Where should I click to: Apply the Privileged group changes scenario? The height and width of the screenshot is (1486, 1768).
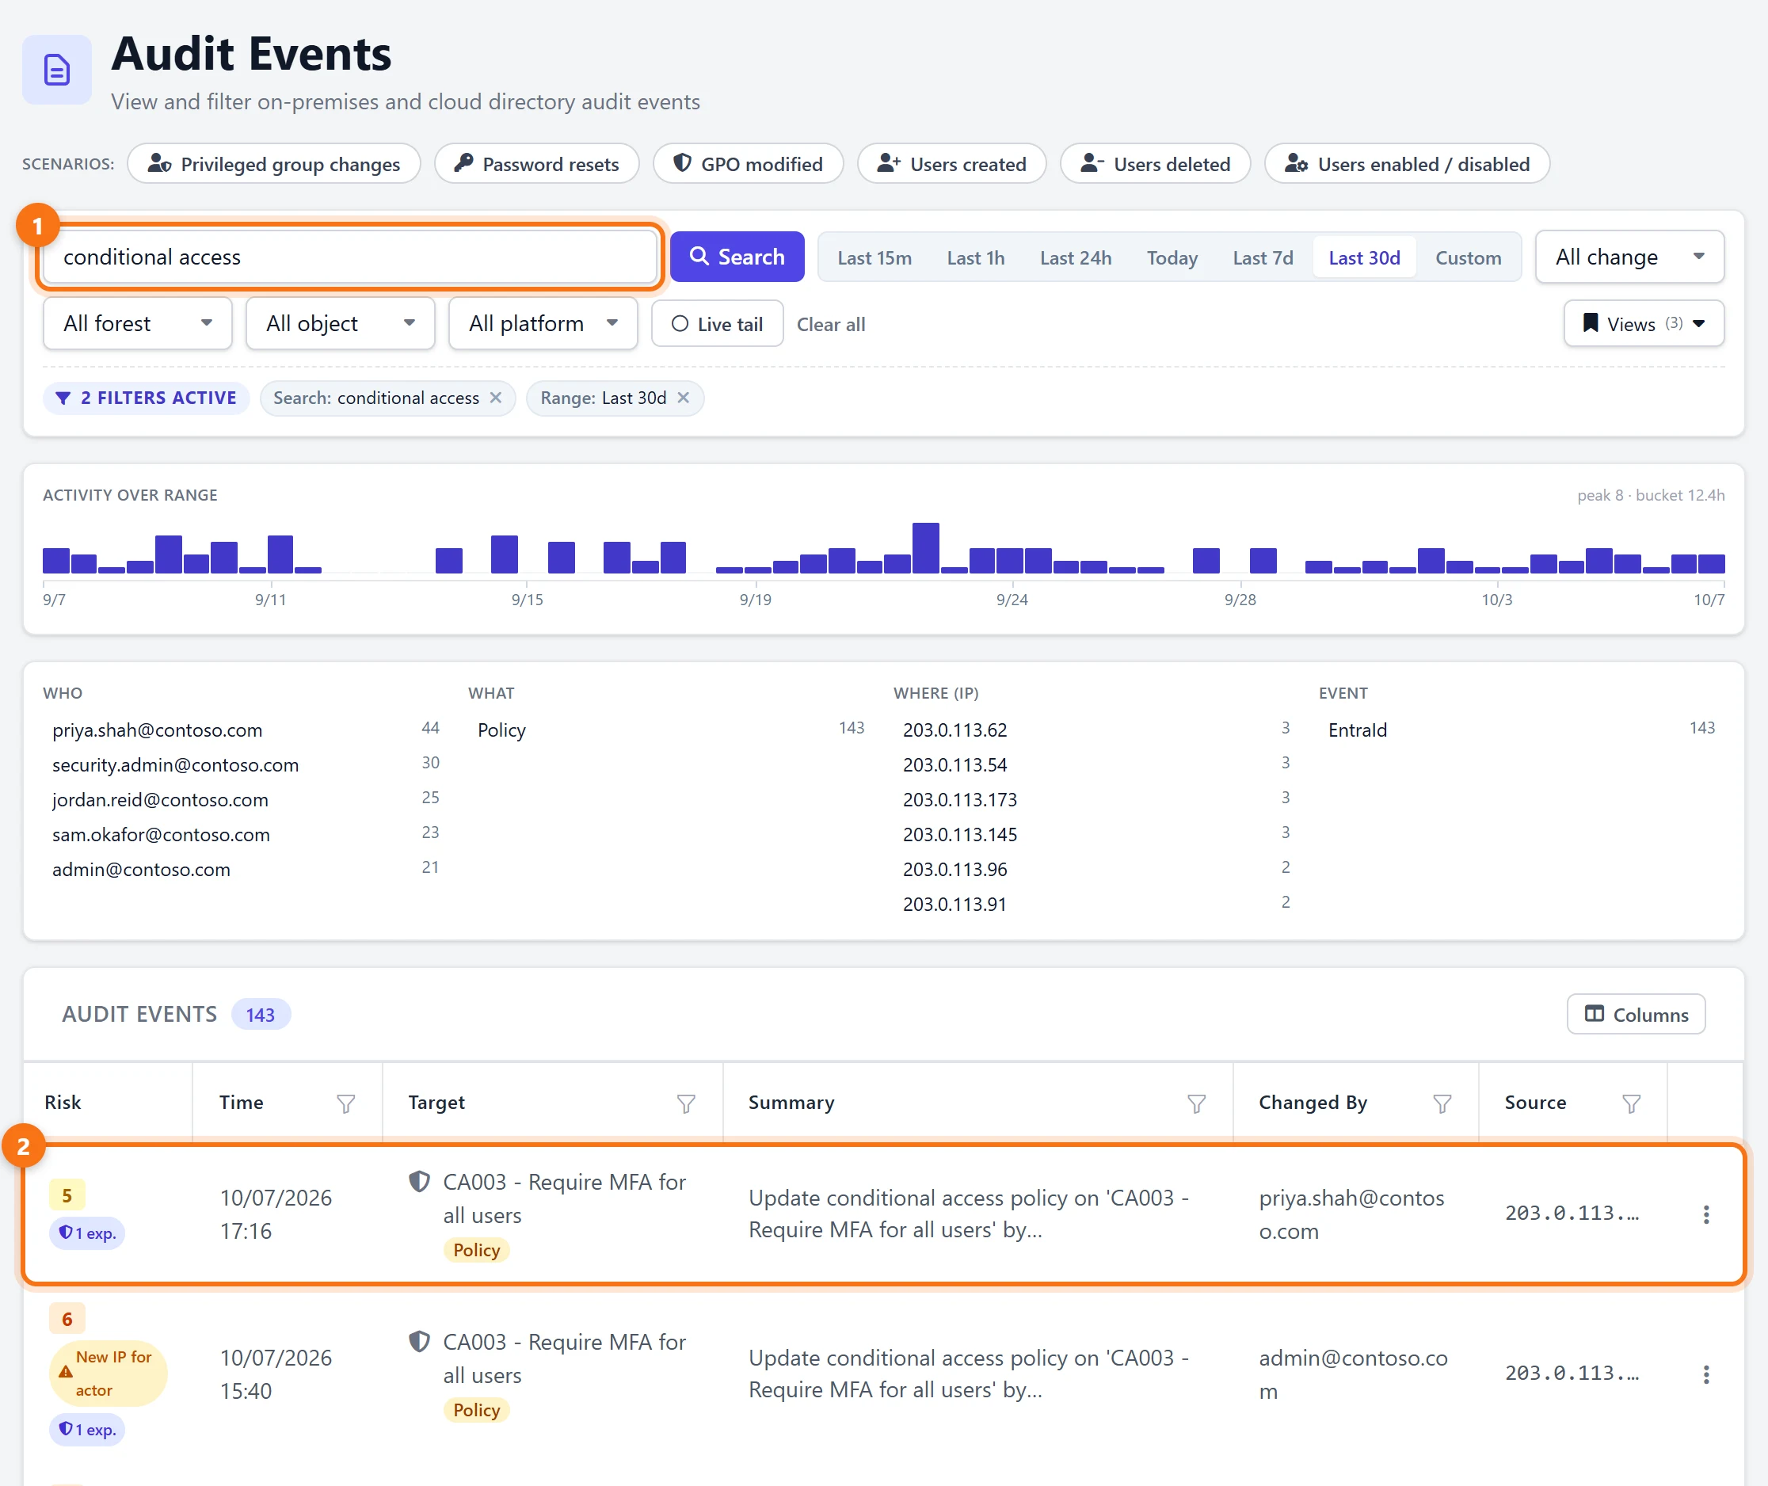pyautogui.click(x=274, y=163)
